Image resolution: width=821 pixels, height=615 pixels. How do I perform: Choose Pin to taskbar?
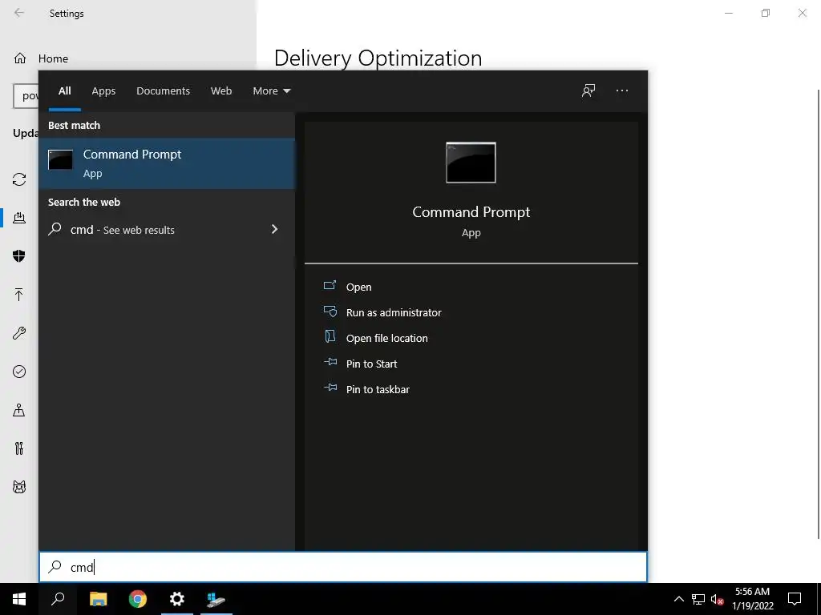[x=378, y=389]
